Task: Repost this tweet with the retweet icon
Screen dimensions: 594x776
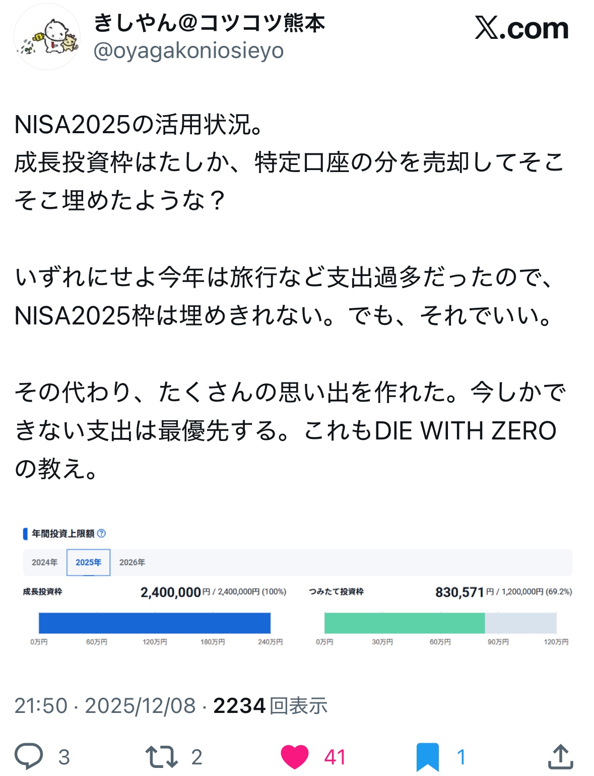Action: click(161, 757)
